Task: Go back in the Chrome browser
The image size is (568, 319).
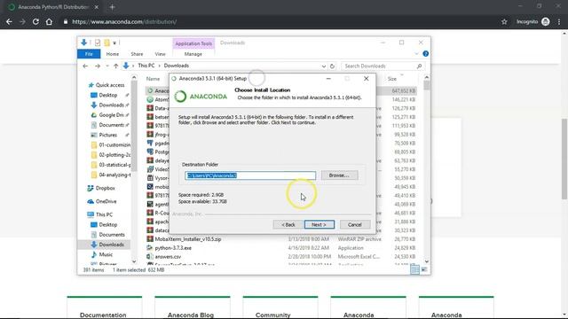Action: pyautogui.click(x=9, y=21)
